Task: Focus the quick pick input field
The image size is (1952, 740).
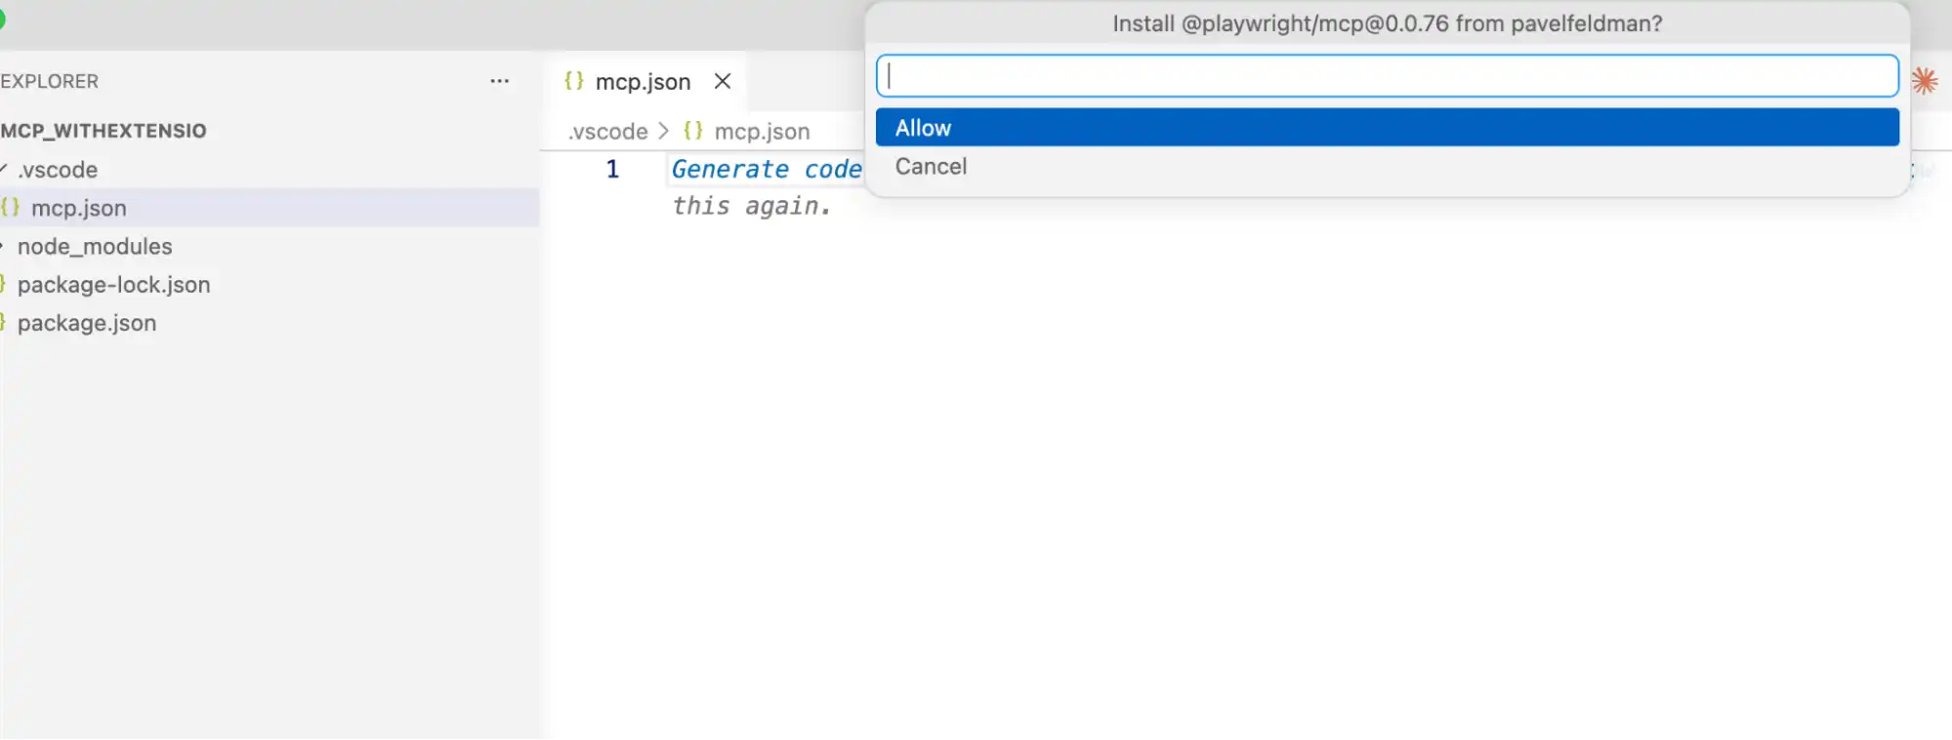Action: coord(1387,76)
